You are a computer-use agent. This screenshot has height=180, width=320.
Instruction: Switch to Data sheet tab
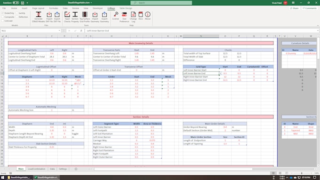(x=52, y=169)
